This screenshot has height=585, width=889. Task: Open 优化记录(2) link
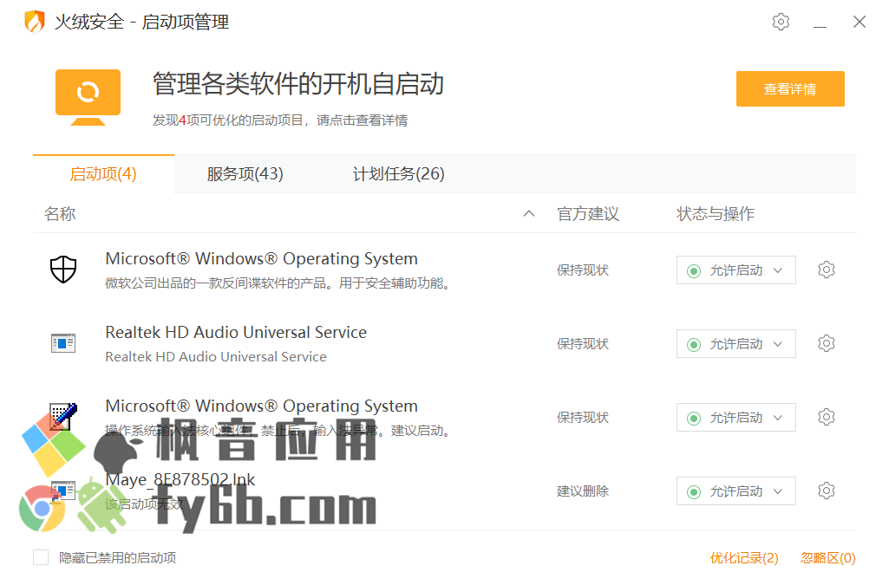tap(744, 558)
